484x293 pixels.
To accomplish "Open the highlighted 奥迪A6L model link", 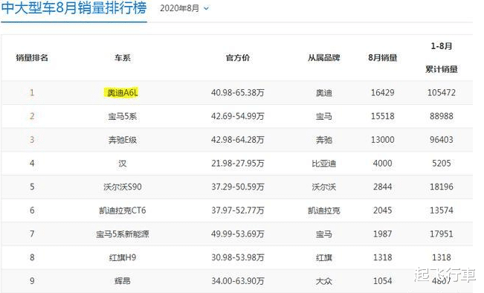I will click(x=121, y=93).
